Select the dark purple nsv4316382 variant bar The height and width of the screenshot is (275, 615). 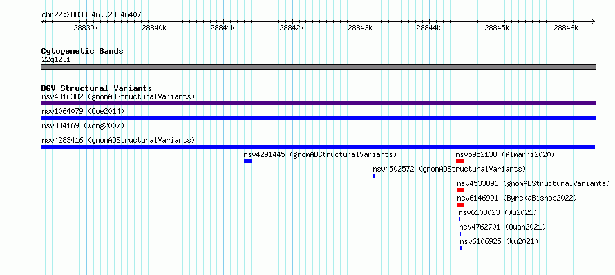tap(318, 103)
